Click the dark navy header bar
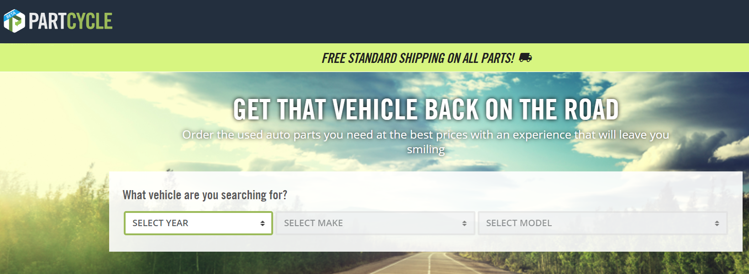Image resolution: width=749 pixels, height=274 pixels. click(411, 21)
